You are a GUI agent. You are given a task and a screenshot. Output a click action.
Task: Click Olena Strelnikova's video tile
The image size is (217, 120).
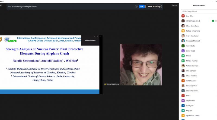pyautogui.click(x=141, y=65)
